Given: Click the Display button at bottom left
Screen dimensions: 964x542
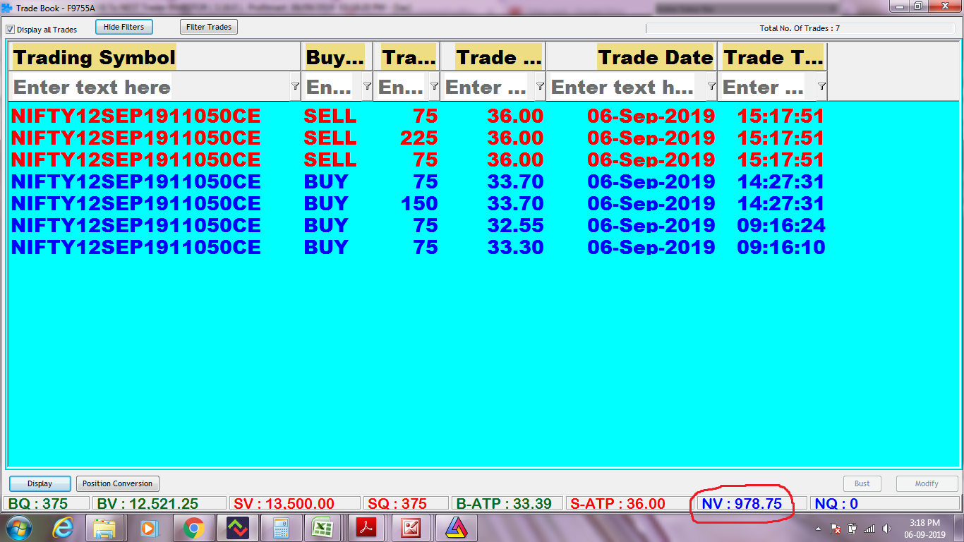Looking at the screenshot, I should coord(40,483).
